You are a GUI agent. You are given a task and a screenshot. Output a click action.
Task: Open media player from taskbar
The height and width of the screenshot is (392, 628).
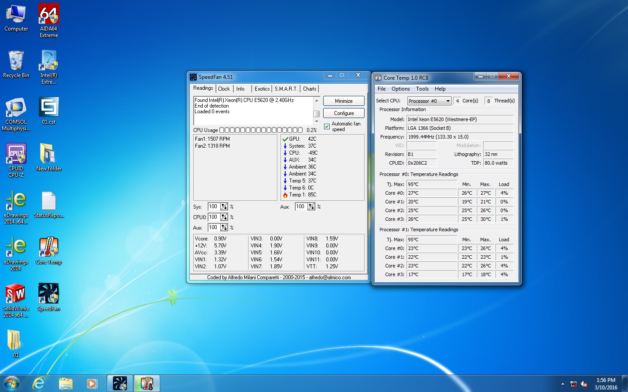[92, 383]
